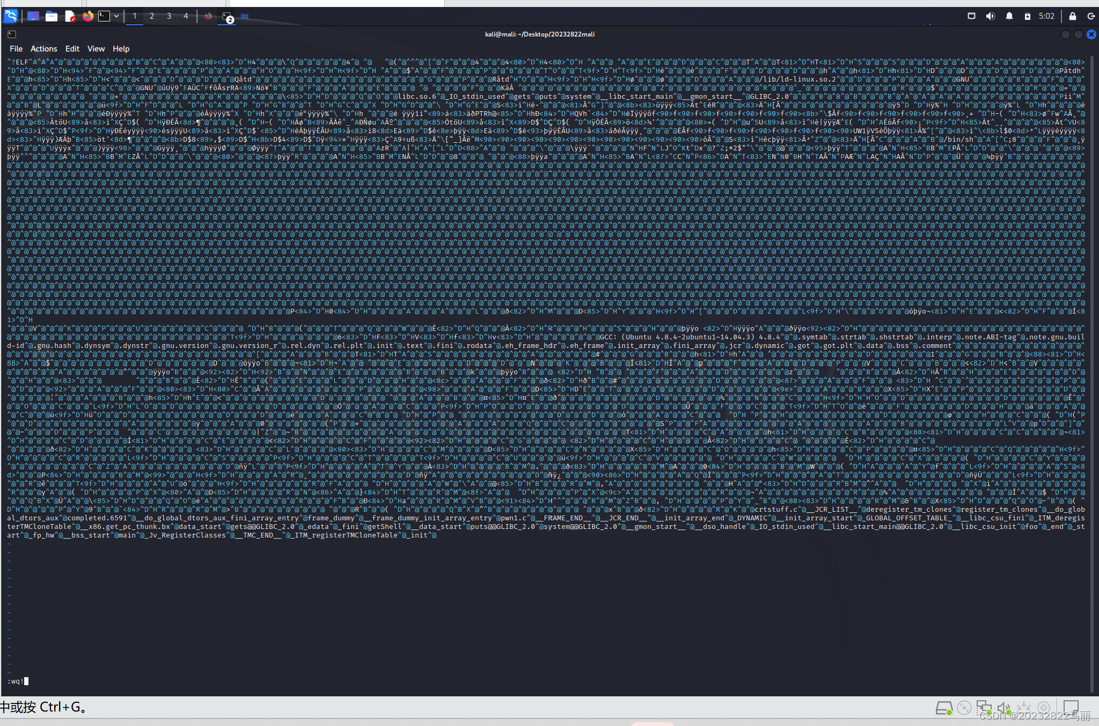Image resolution: width=1099 pixels, height=726 pixels.
Task: Click the VM message log icon
Action: [x=1071, y=707]
